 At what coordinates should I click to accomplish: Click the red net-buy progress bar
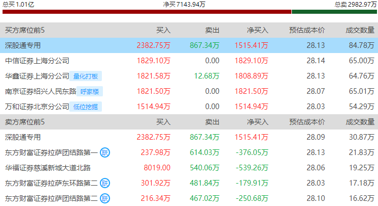click(147, 12)
